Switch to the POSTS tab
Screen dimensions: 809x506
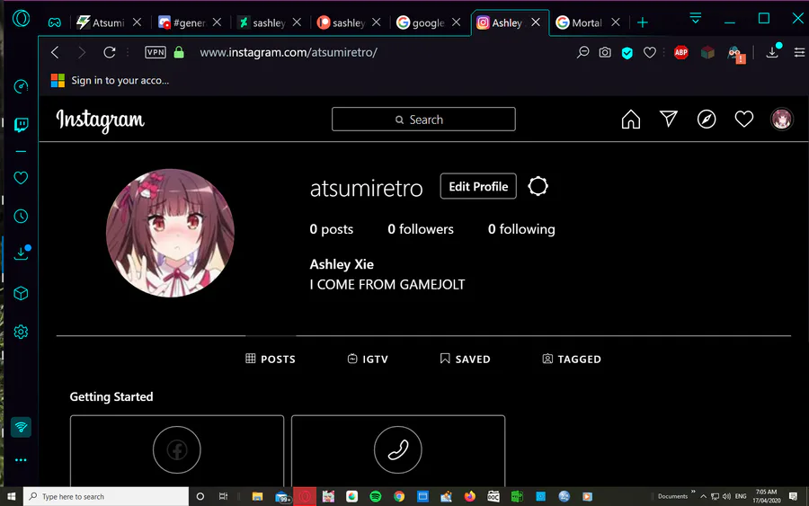coord(271,359)
